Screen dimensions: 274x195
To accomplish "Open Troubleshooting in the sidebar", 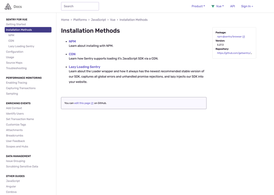I will point(16,68).
